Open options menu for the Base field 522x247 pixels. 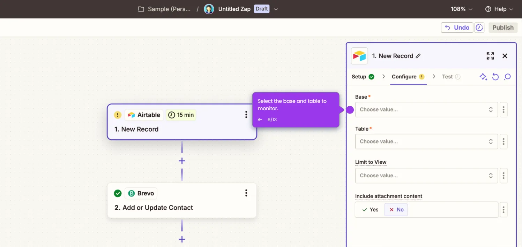[x=503, y=109]
